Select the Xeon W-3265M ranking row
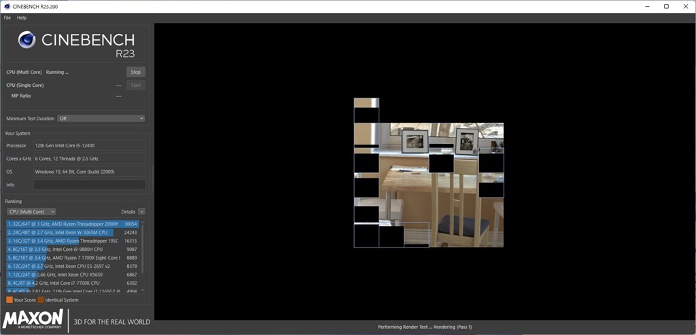 [72, 232]
